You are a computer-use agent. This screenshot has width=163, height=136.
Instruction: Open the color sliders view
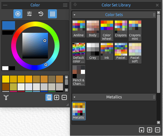[29, 14]
